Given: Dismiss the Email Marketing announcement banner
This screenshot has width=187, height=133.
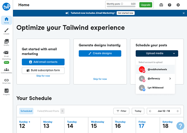Looking at the screenshot, I should [184, 13].
